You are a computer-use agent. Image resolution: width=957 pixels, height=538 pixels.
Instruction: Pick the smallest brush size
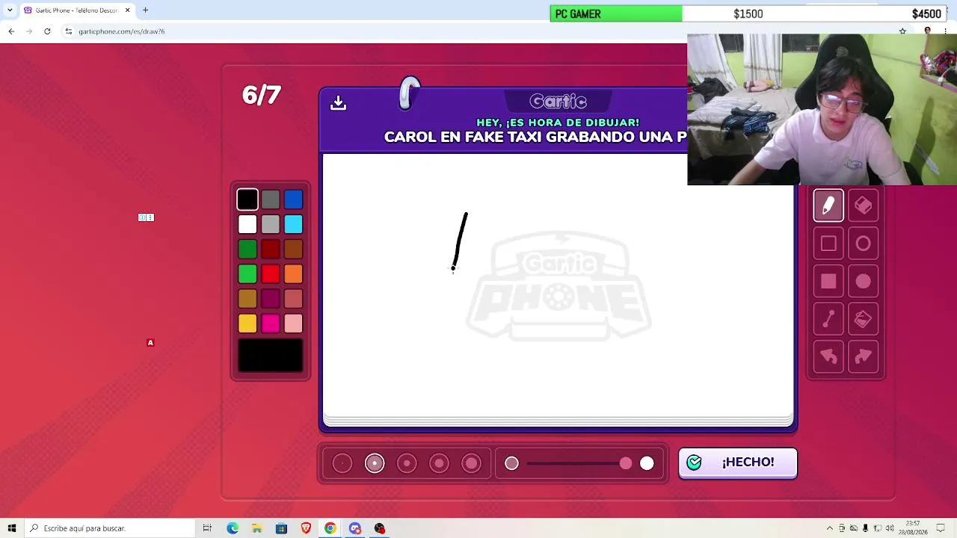tap(342, 464)
